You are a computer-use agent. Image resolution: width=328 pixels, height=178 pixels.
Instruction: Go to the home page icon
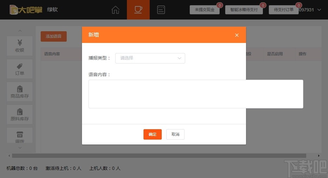pos(116,10)
